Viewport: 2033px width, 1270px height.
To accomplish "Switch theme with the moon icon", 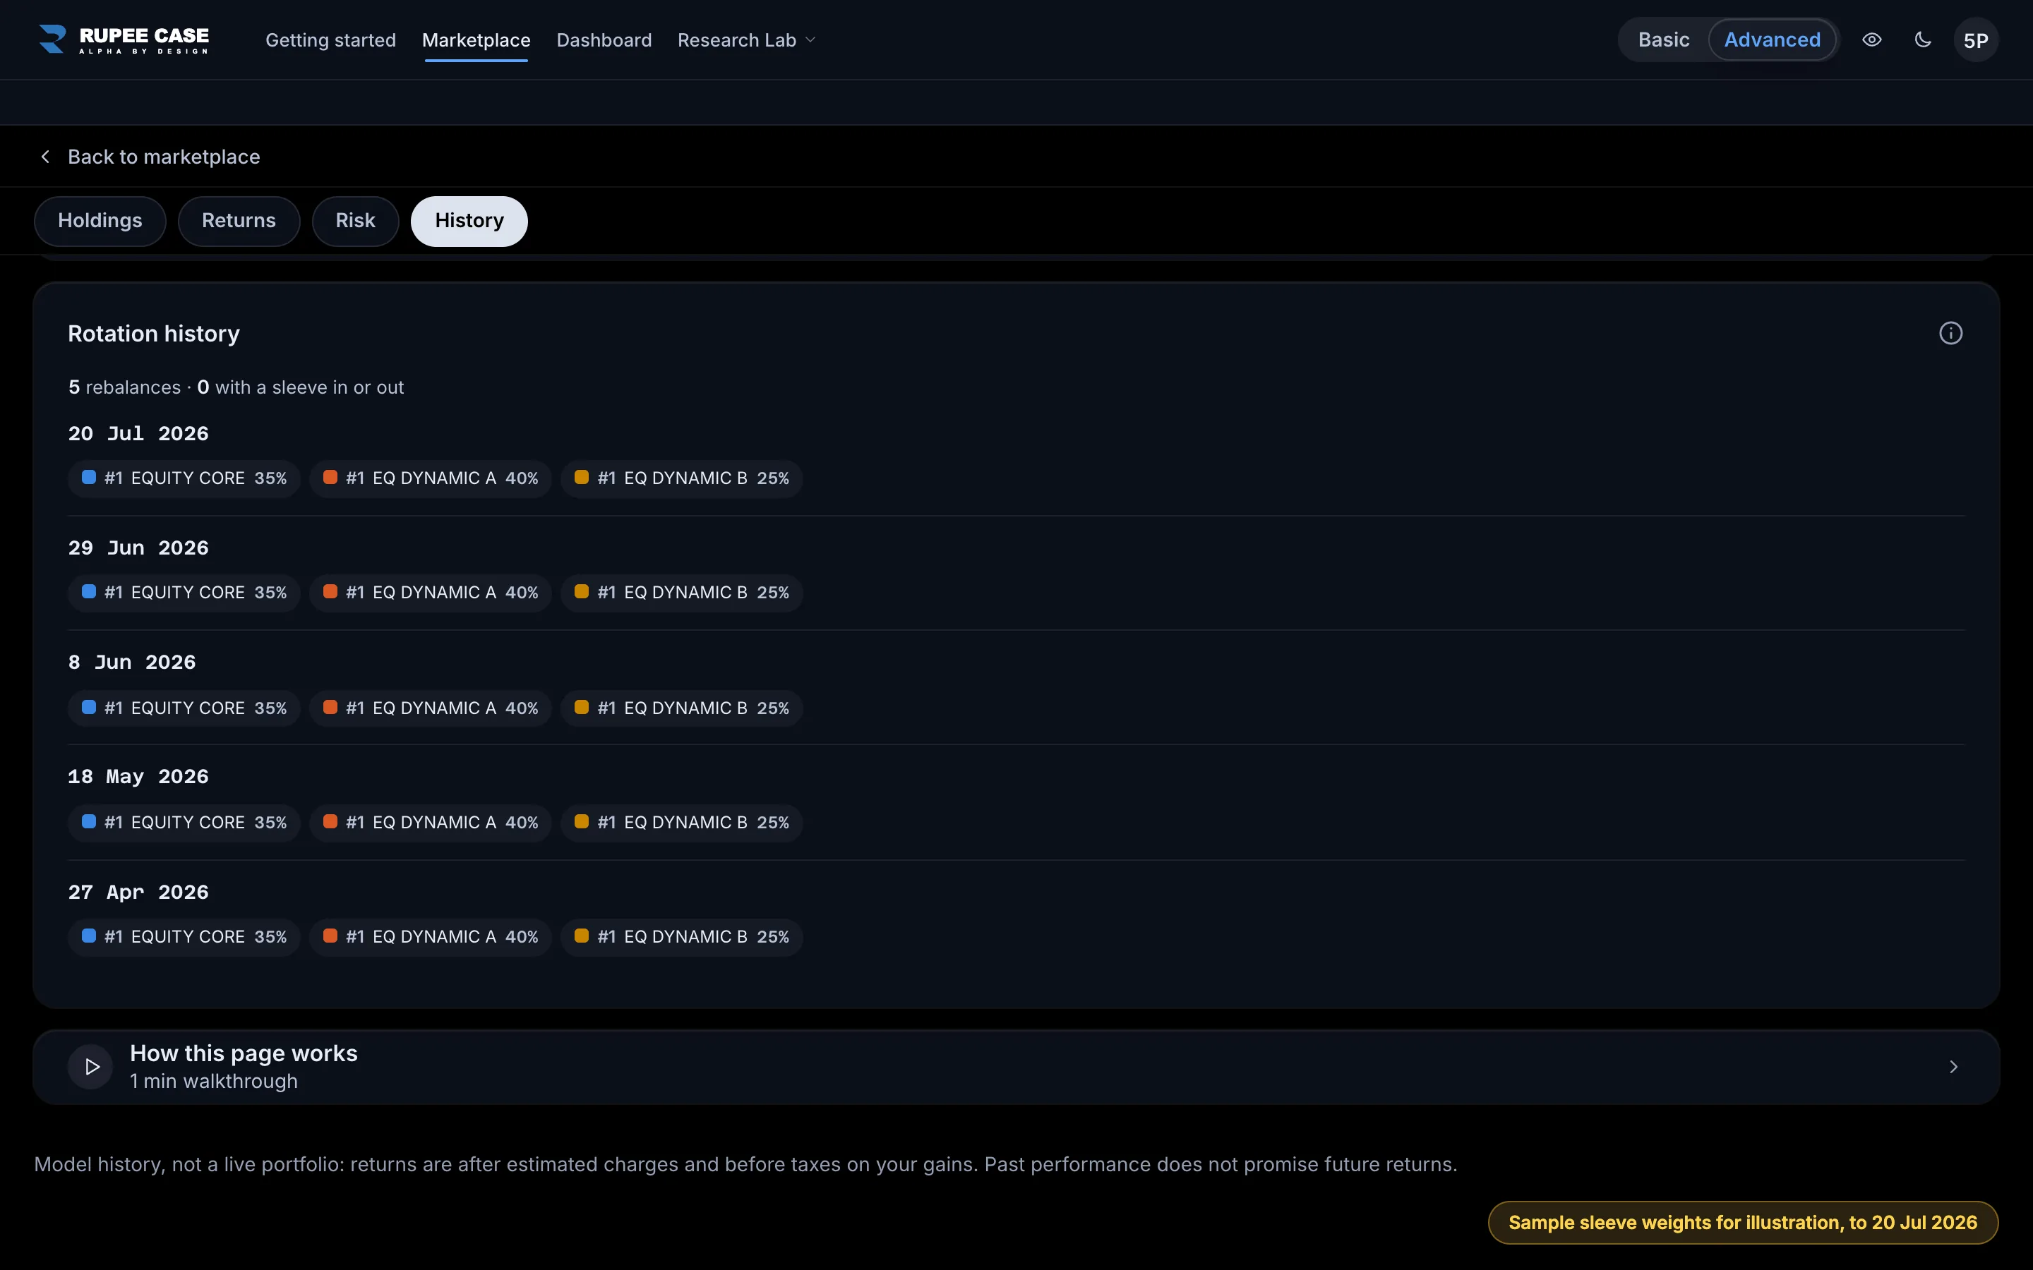I will 1923,40.
